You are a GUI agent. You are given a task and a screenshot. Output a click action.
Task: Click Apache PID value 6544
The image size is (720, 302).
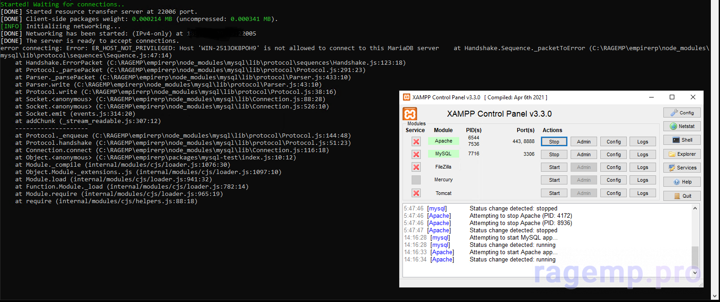tap(474, 138)
